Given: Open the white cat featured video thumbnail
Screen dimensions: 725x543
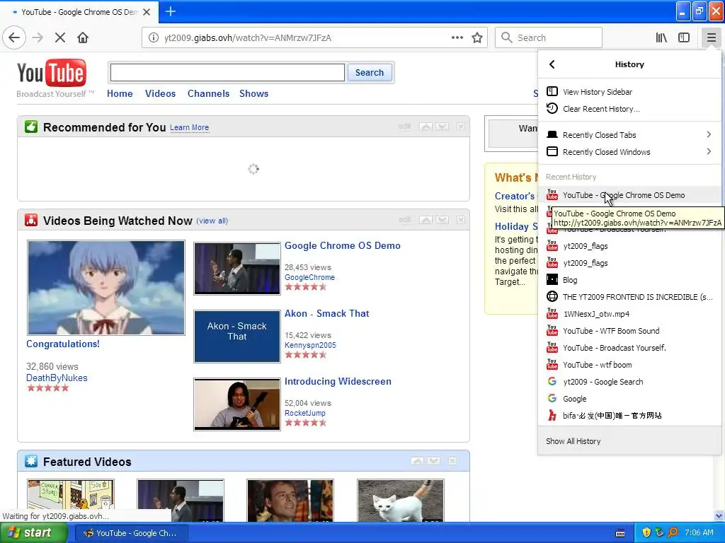Looking at the screenshot, I should 401,501.
